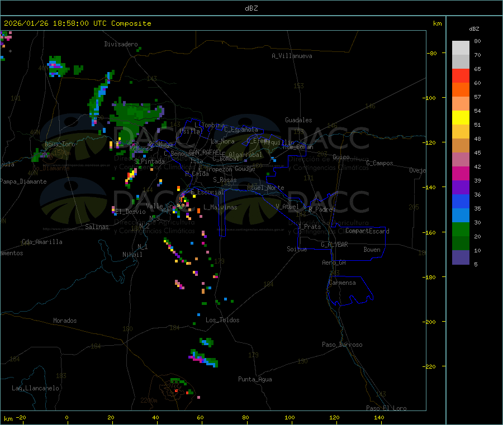Click the Atuel_Norte place label
Screen dimensions: 503x425
click(265, 188)
